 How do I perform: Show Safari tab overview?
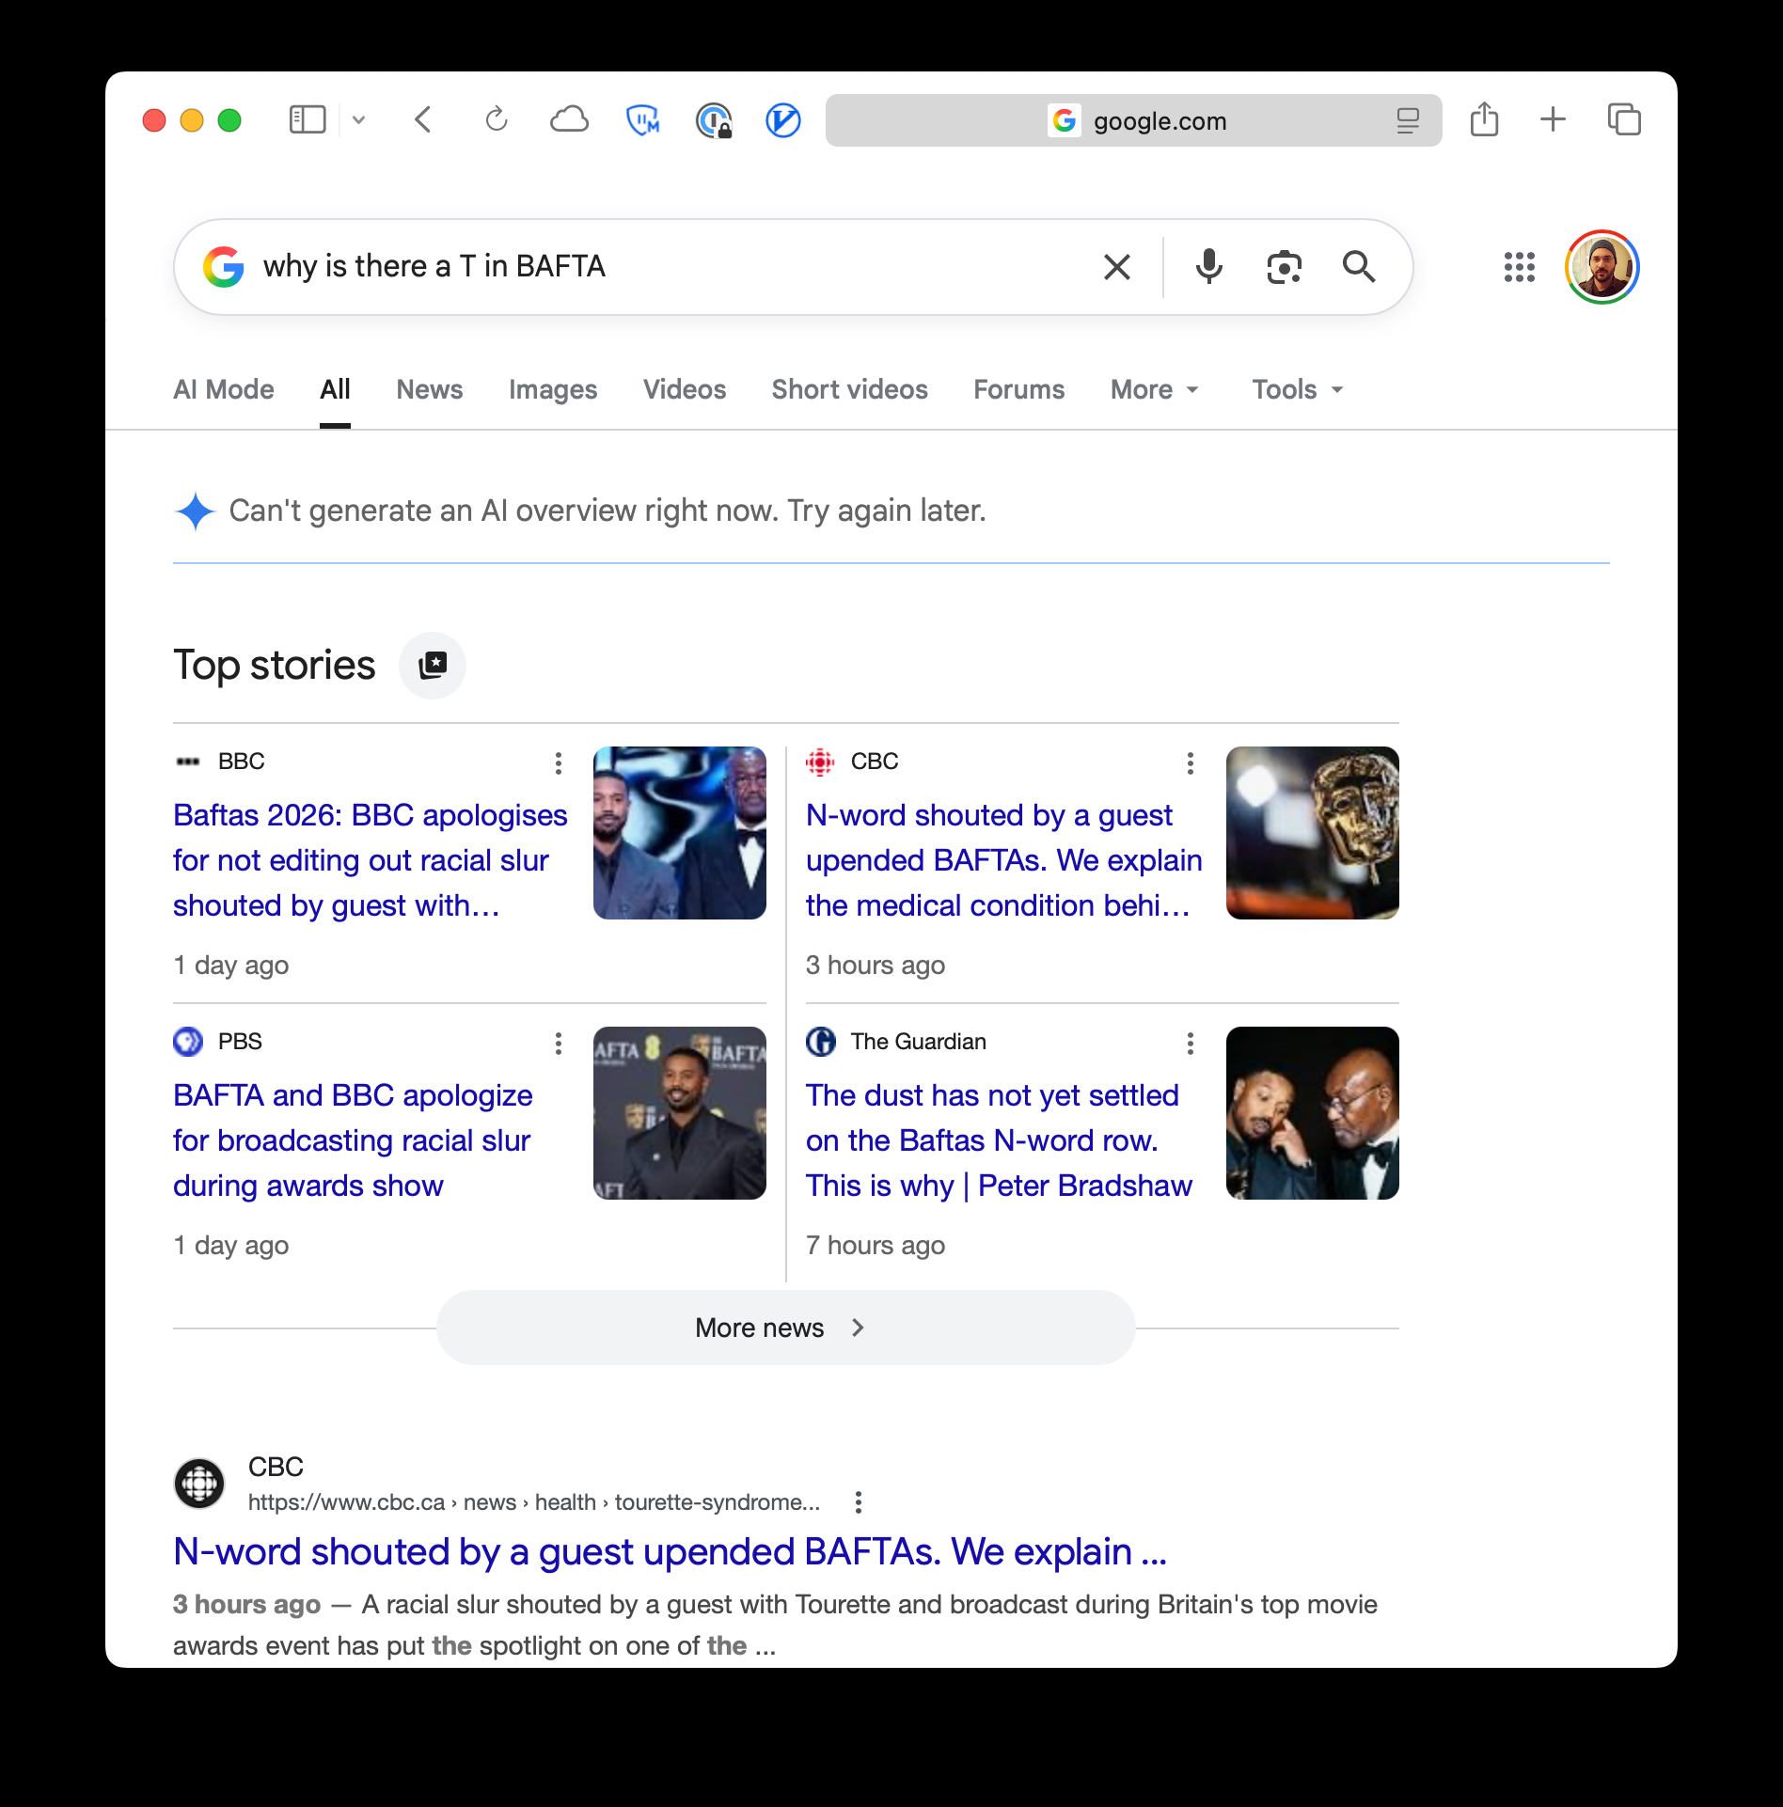coord(1624,120)
